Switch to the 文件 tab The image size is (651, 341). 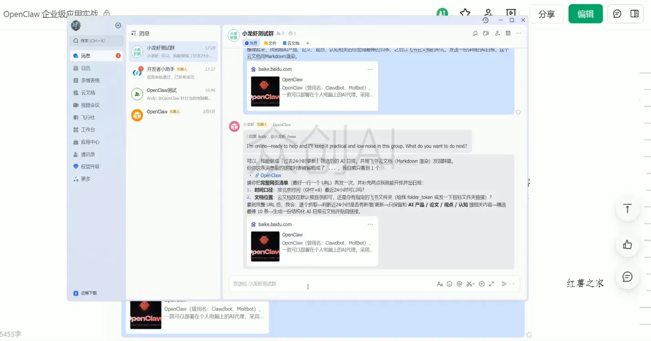tap(270, 43)
